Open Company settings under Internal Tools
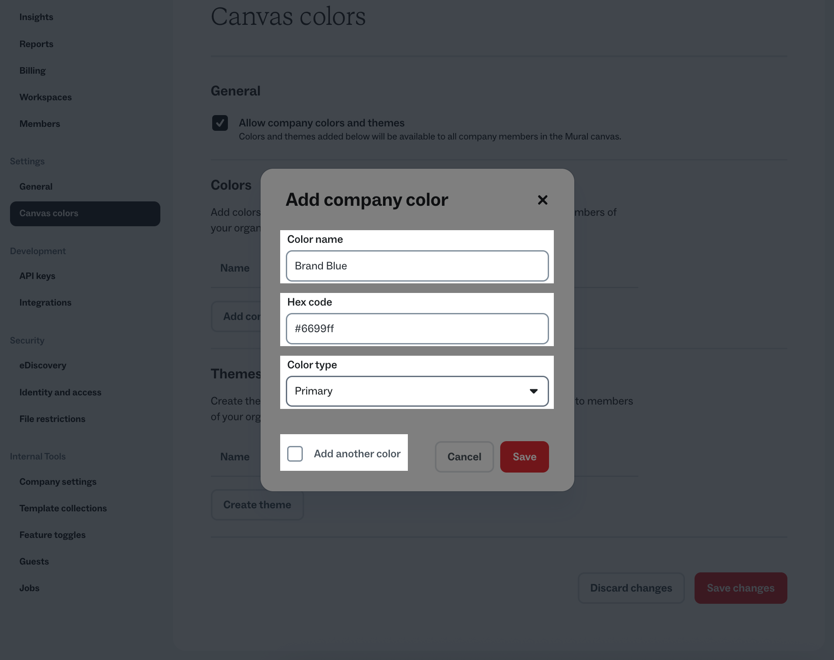This screenshot has width=834, height=660. (x=58, y=482)
